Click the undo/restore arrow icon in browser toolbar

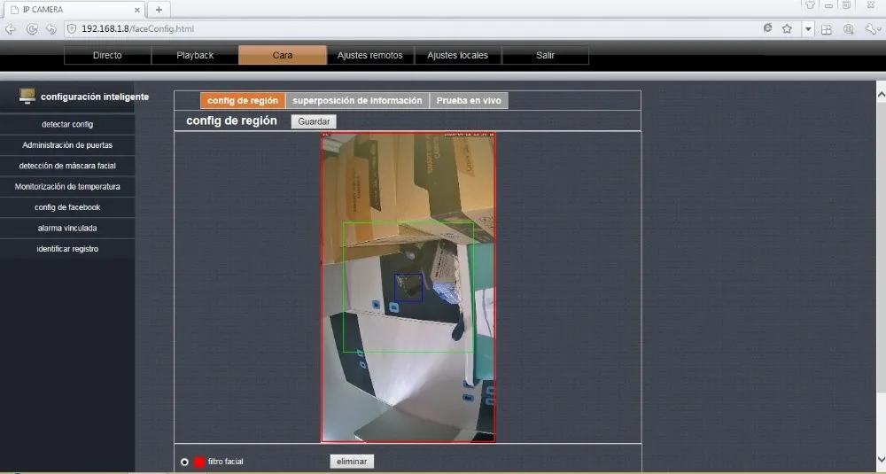coord(51,29)
